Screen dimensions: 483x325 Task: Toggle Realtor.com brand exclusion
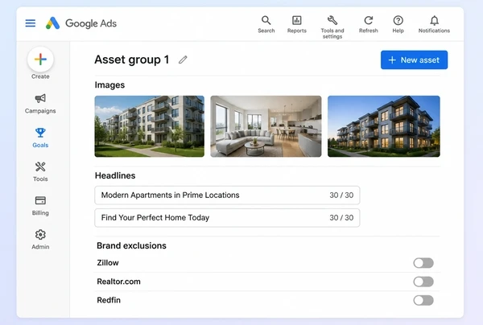click(423, 282)
